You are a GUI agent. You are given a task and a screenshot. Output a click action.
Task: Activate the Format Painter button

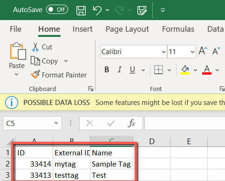[59, 75]
